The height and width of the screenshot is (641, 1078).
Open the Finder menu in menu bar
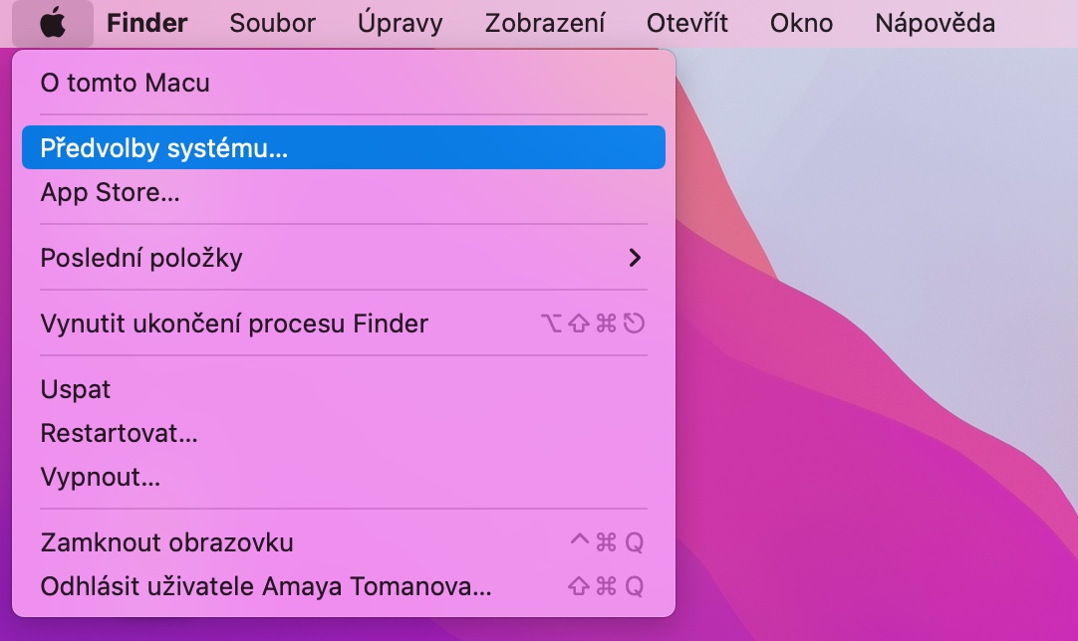(146, 23)
